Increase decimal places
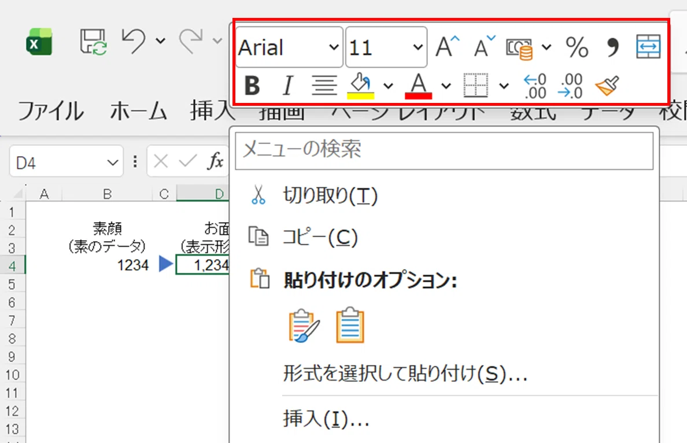This screenshot has height=443, width=687. 535,86
